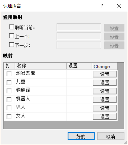Confirm with the 好的 button
Screen dimensions: 128x145
tap(81, 136)
